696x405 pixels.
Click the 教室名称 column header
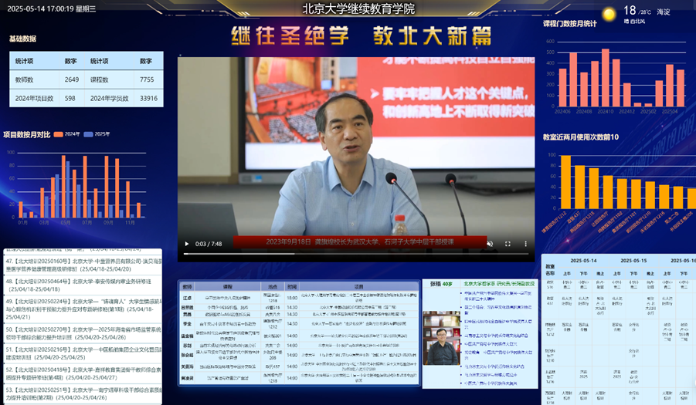click(550, 270)
